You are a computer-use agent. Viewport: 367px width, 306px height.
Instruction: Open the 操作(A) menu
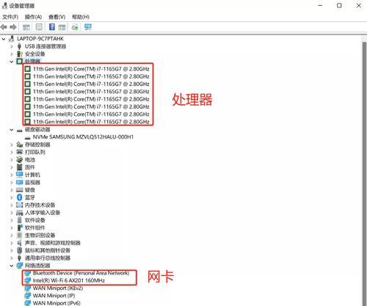tap(33, 17)
